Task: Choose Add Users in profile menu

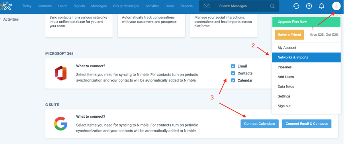Action: [306, 77]
